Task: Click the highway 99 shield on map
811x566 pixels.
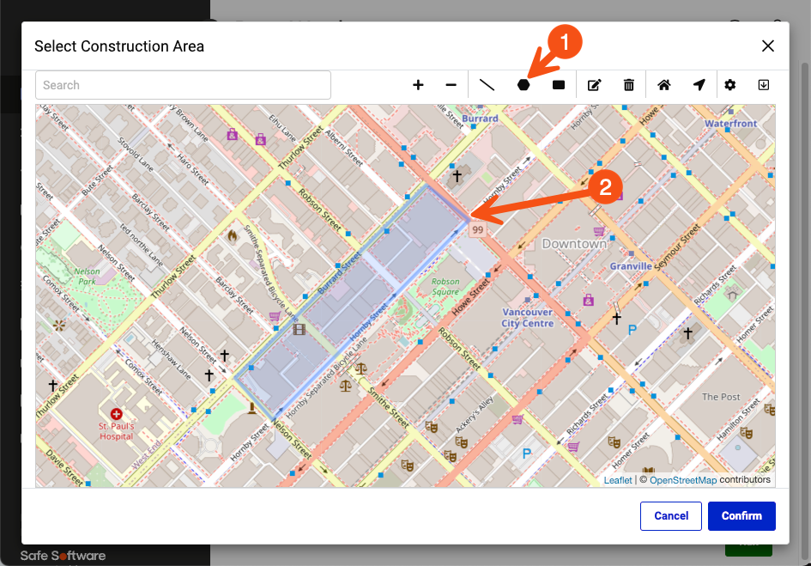Action: [x=478, y=230]
